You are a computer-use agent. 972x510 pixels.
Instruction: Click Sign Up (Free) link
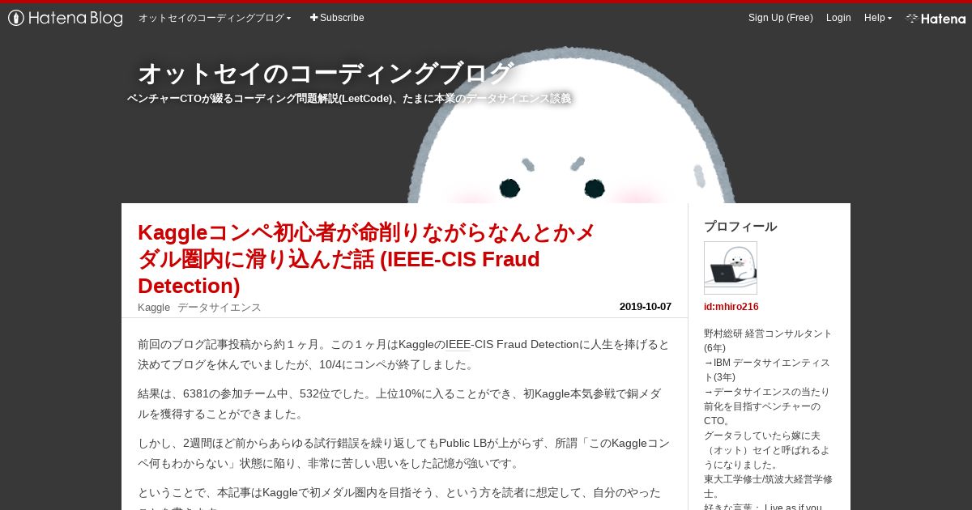[780, 18]
